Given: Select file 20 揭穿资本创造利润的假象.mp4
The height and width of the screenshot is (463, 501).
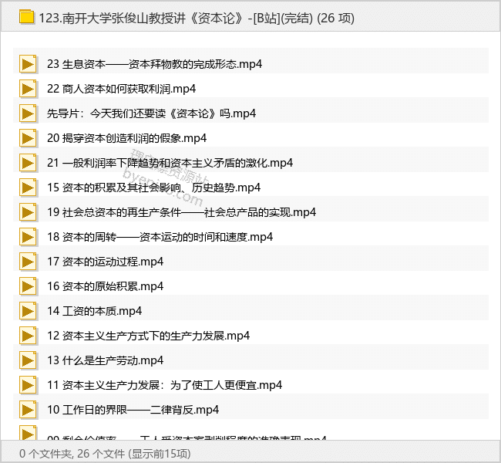Looking at the screenshot, I should (127, 138).
